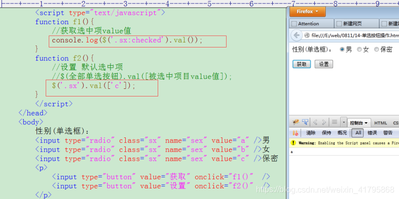Image resolution: width=399 pixels, height=199 pixels.
Task: Activate the Firebug element inspector arrow
Action: pyautogui.click(x=305, y=122)
